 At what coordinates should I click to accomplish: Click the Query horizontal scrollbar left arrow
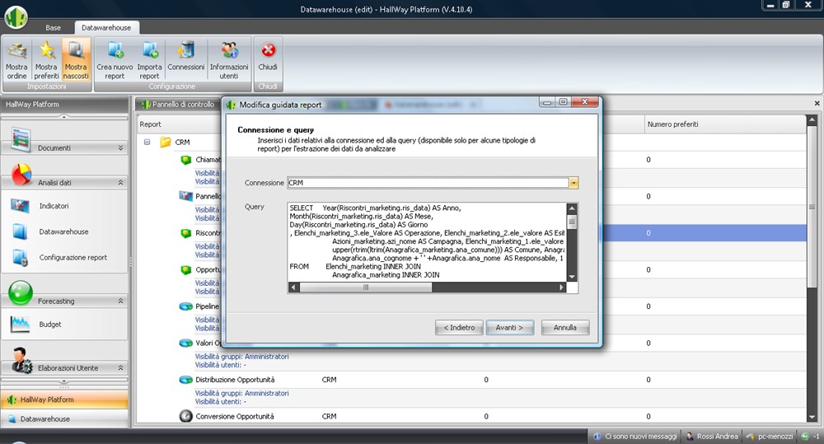294,287
